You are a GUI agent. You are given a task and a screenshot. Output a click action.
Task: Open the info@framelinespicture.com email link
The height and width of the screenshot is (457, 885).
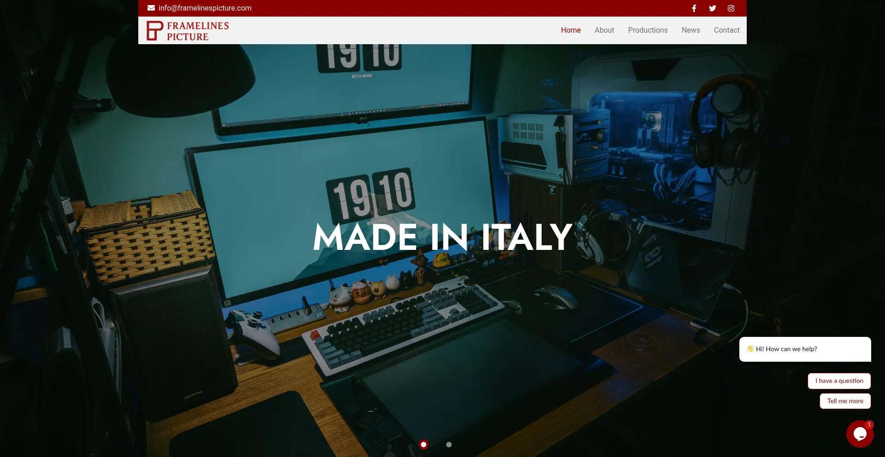[x=205, y=8]
